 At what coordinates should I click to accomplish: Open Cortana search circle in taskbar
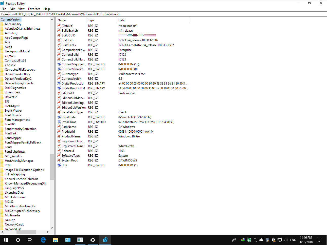pos(18,240)
